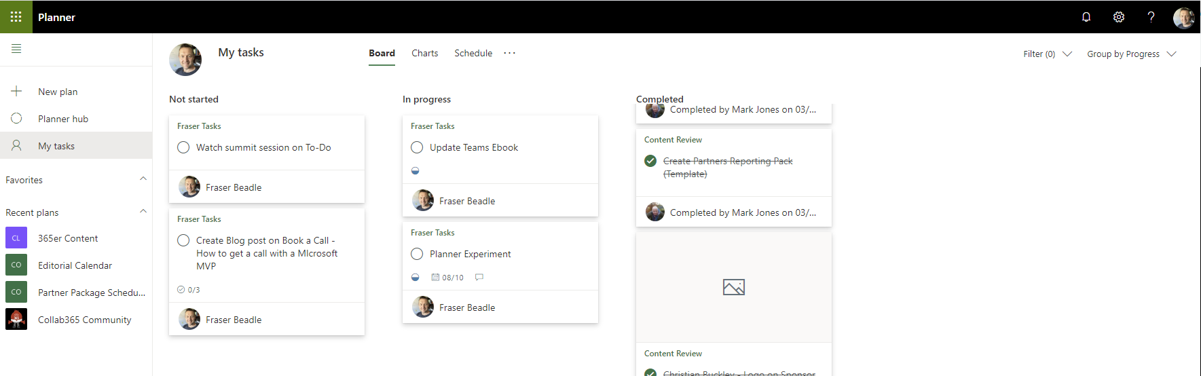Click the In progress column heading
Image resolution: width=1201 pixels, height=376 pixels.
(x=426, y=99)
